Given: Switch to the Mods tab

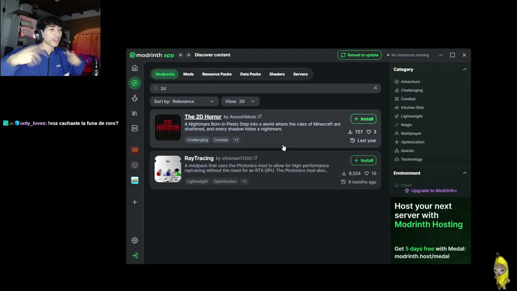Looking at the screenshot, I should (x=188, y=74).
